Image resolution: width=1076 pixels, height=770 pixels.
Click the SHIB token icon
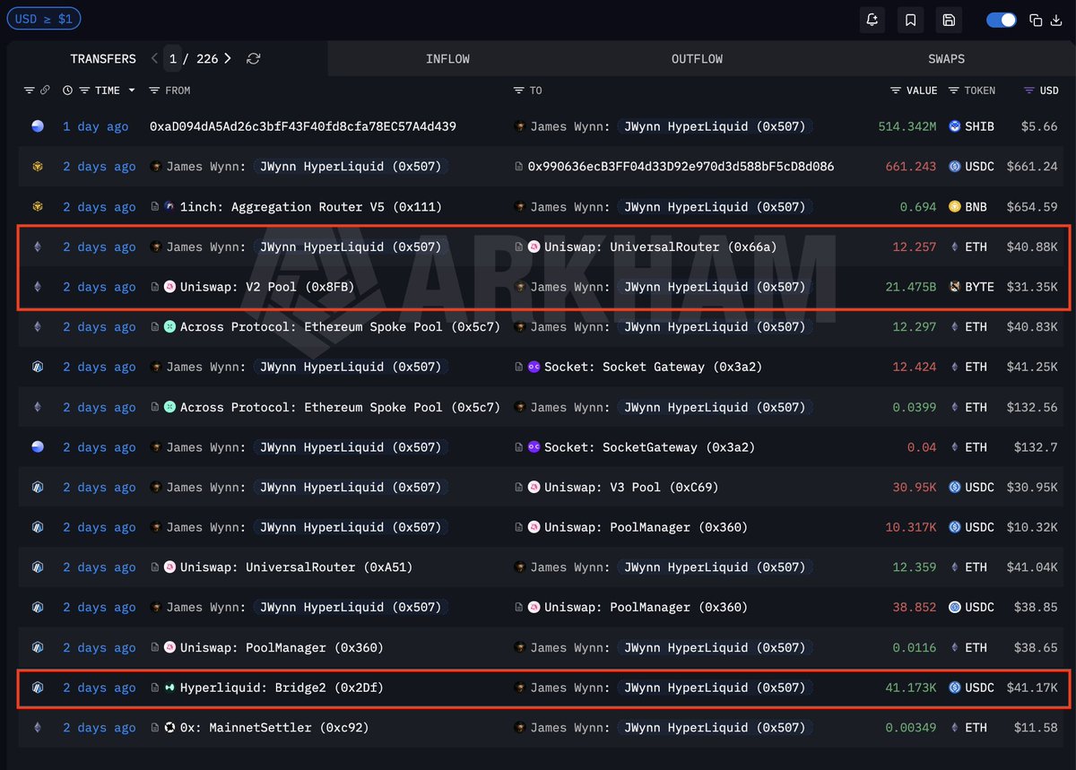click(x=955, y=126)
